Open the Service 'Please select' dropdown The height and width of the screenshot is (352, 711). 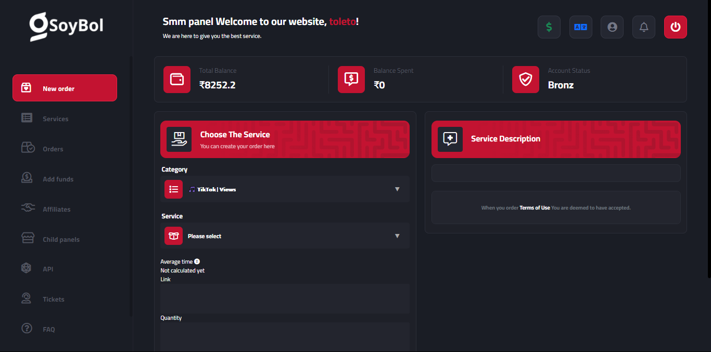285,236
